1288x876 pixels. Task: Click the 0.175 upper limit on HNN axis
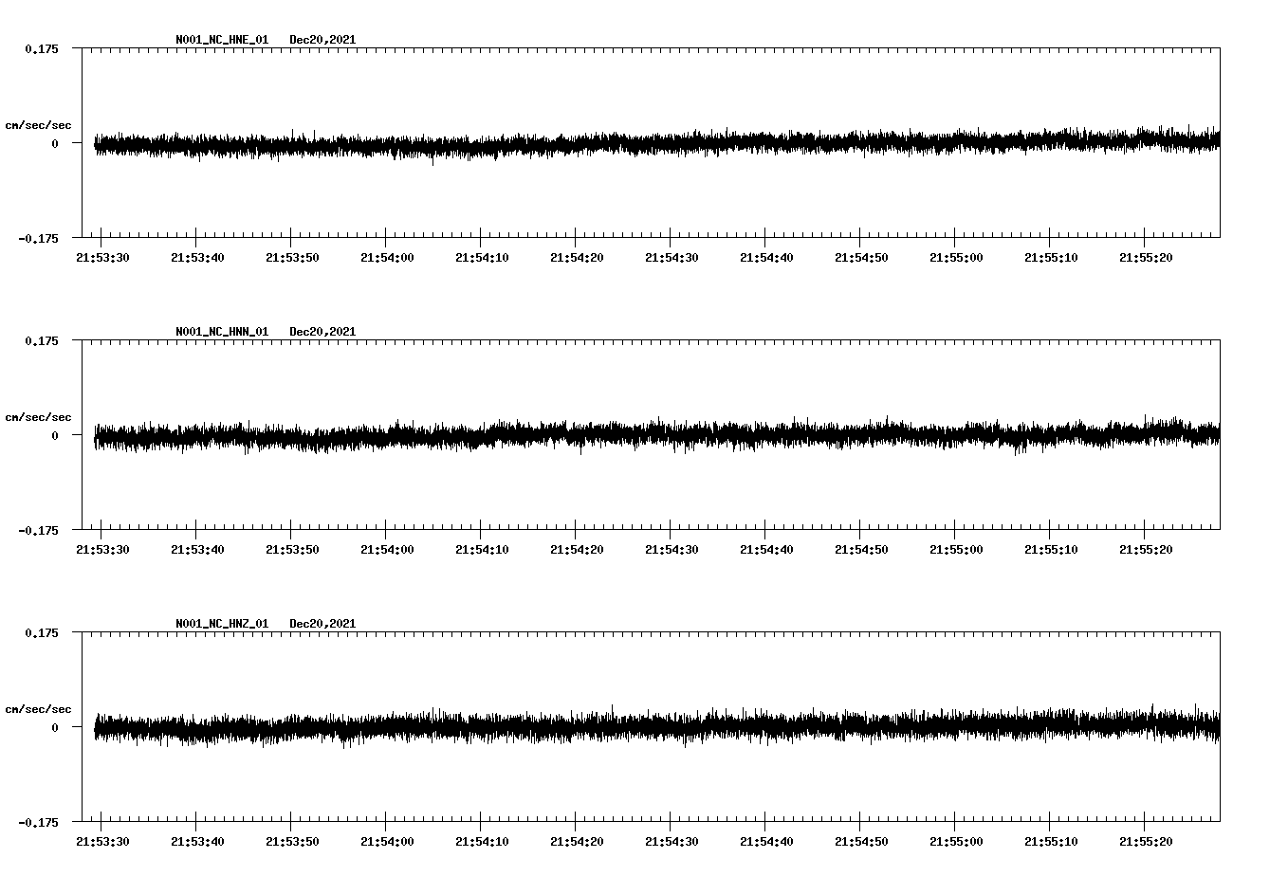coord(41,340)
